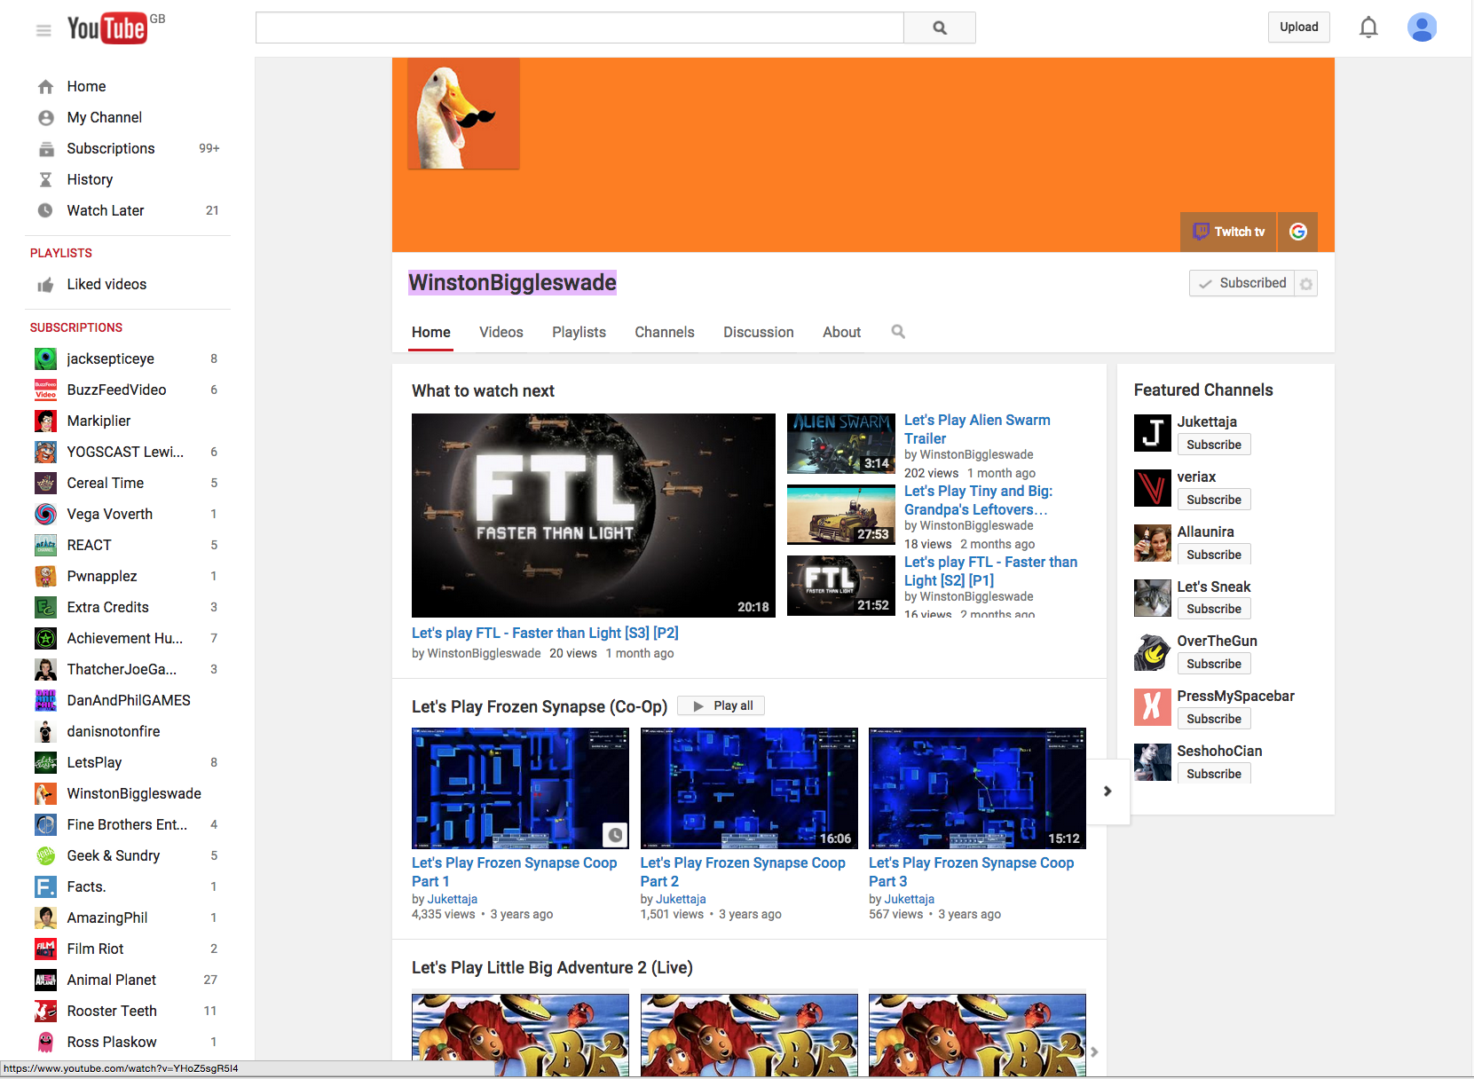Screen dimensions: 1474x1079
Task: Click the Cereal Time channel icon
Action: click(x=46, y=483)
